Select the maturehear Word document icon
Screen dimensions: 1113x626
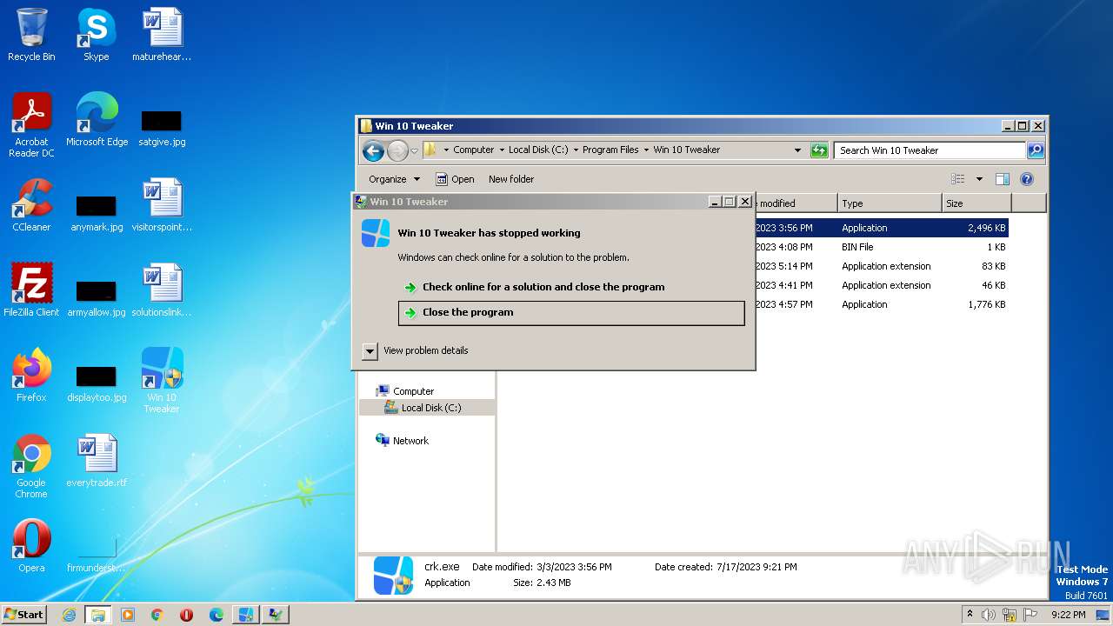pyautogui.click(x=162, y=35)
